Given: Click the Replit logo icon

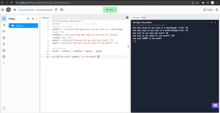Looking at the screenshot, I should click(x=8, y=10).
